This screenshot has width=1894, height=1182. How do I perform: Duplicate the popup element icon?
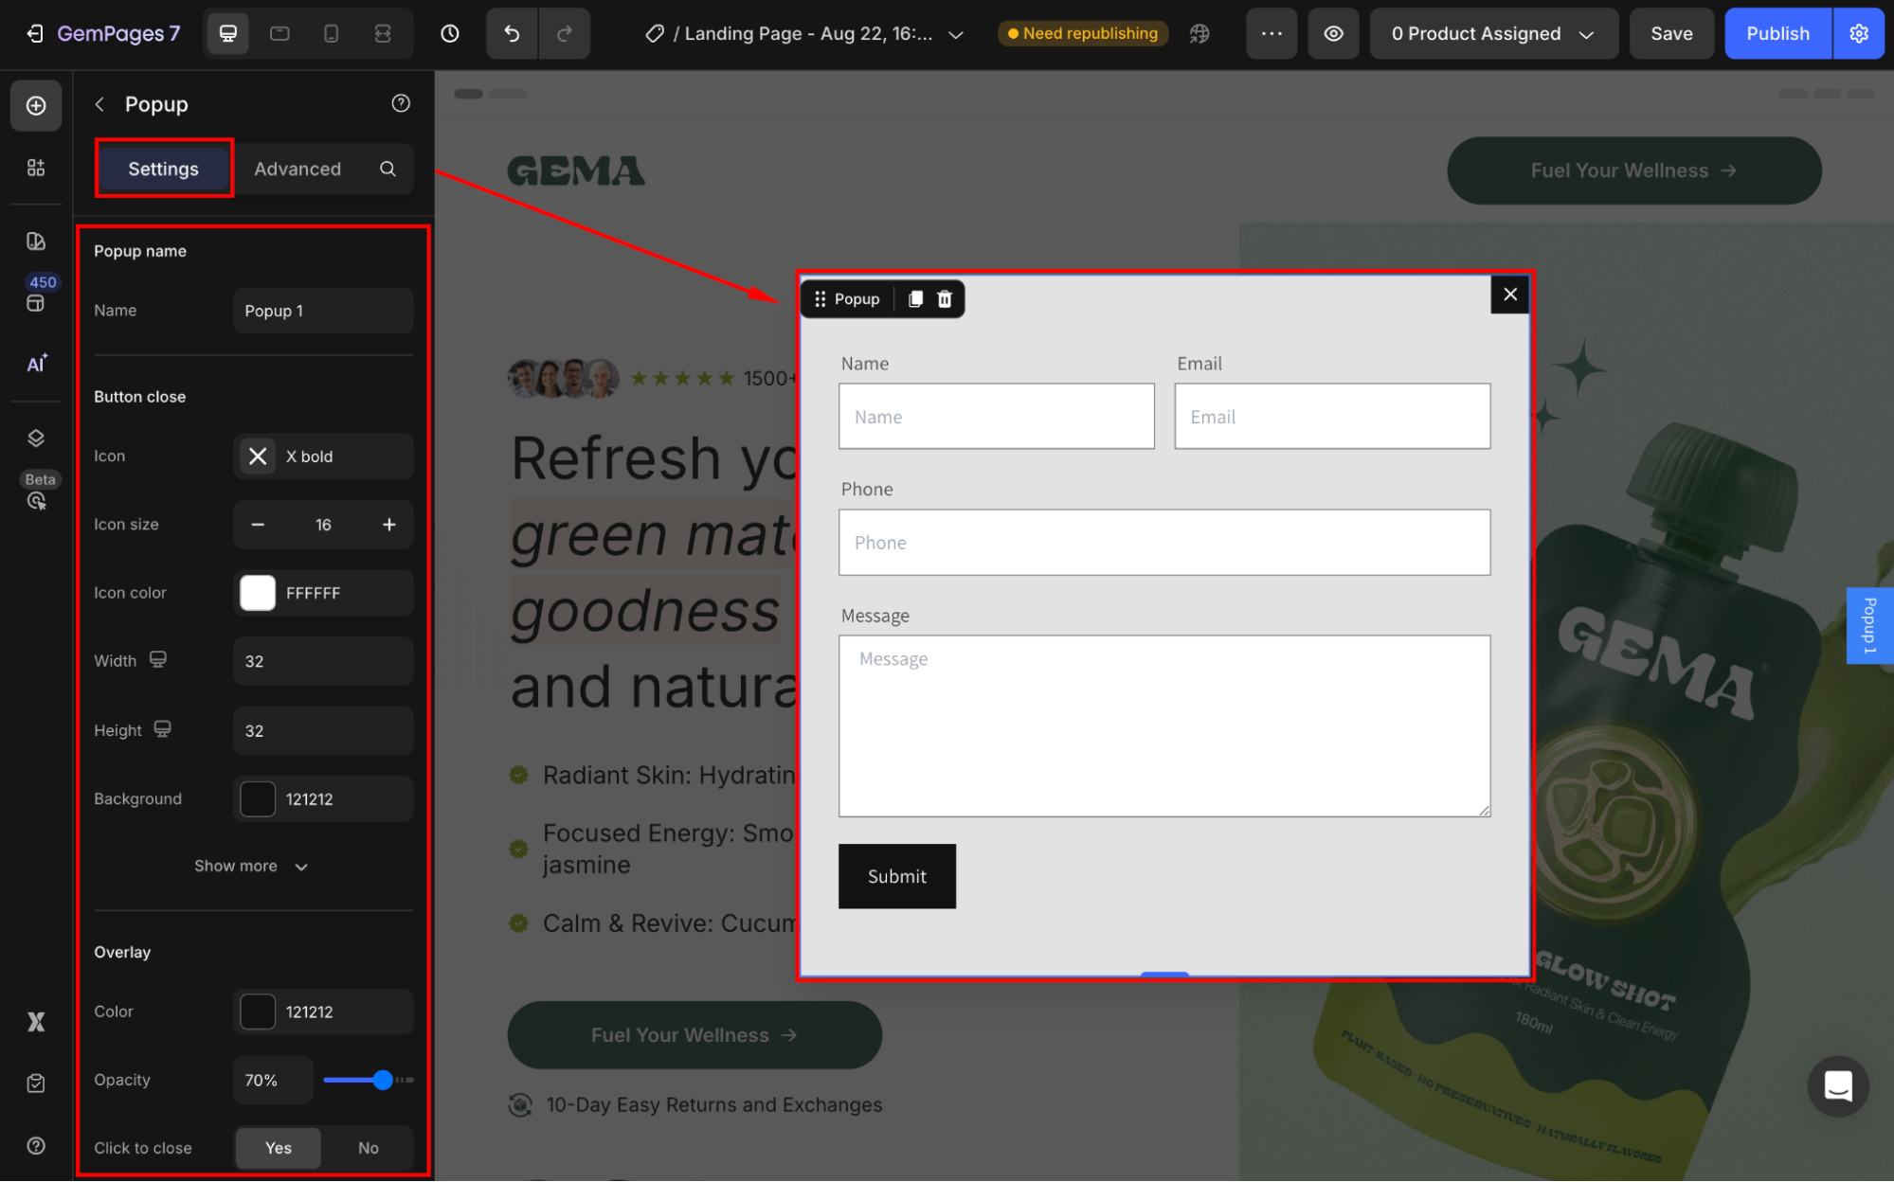915,299
